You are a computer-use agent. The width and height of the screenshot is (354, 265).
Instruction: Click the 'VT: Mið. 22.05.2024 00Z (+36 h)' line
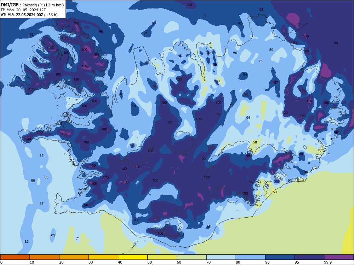tap(29, 15)
